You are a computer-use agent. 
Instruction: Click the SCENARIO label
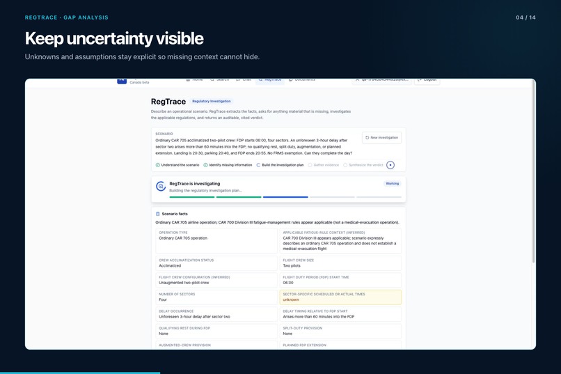164,134
